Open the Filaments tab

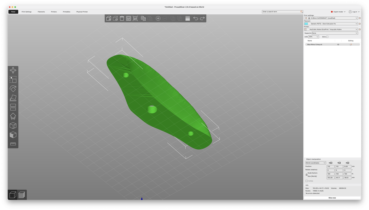pos(41,12)
